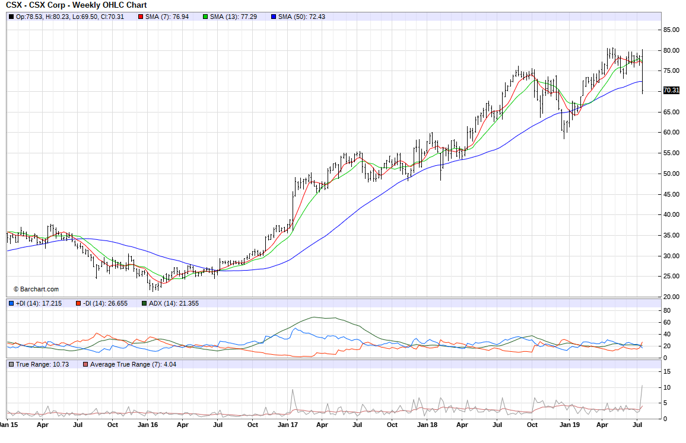The image size is (686, 443).
Task: Click the 'Jan 17' date axis label
Action: coord(287,425)
